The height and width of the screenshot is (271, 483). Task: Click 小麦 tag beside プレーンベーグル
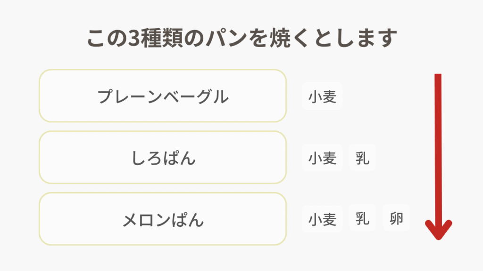(322, 96)
